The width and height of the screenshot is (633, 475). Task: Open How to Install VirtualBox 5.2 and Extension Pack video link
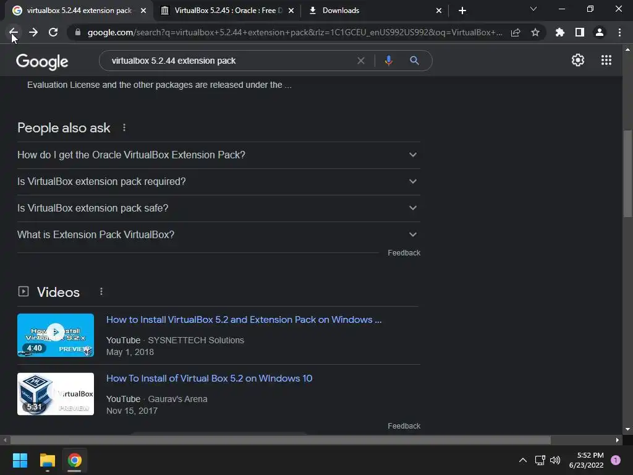244,320
